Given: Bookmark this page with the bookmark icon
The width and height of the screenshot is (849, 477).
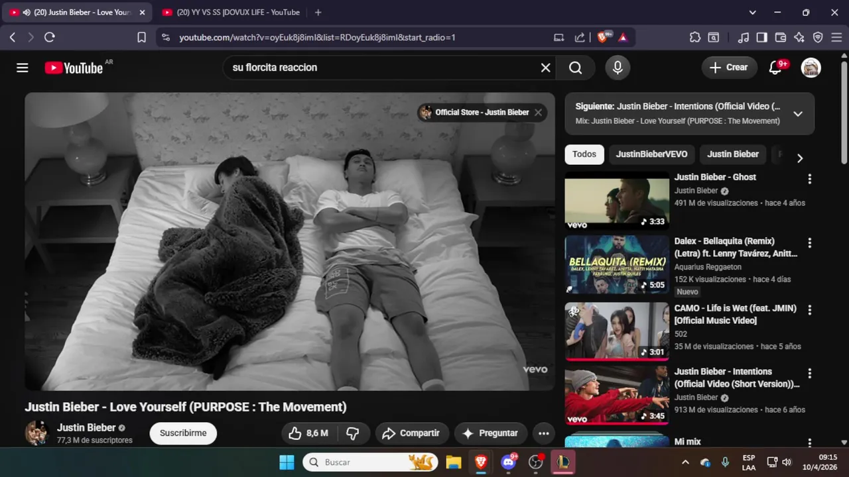Looking at the screenshot, I should pos(141,38).
